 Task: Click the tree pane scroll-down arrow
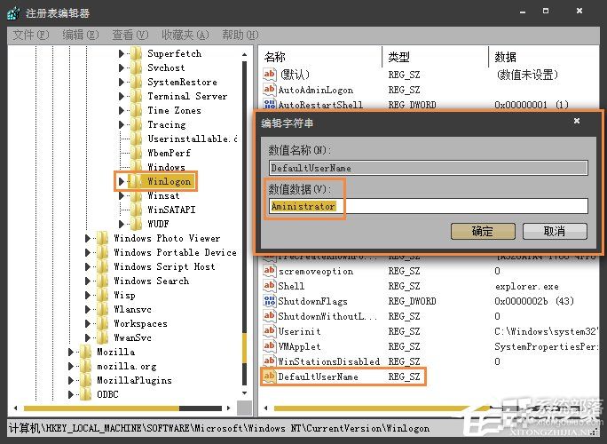click(245, 393)
